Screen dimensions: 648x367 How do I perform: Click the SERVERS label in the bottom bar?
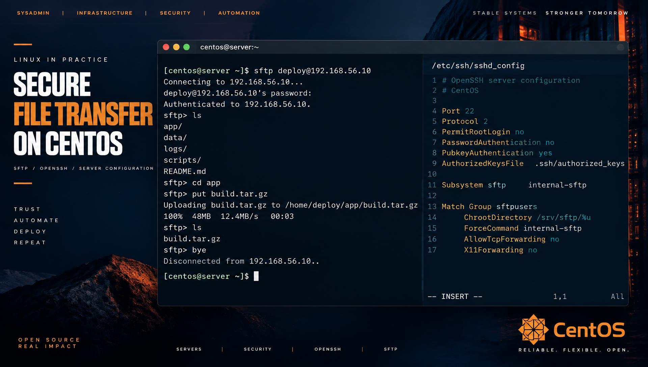(x=189, y=349)
